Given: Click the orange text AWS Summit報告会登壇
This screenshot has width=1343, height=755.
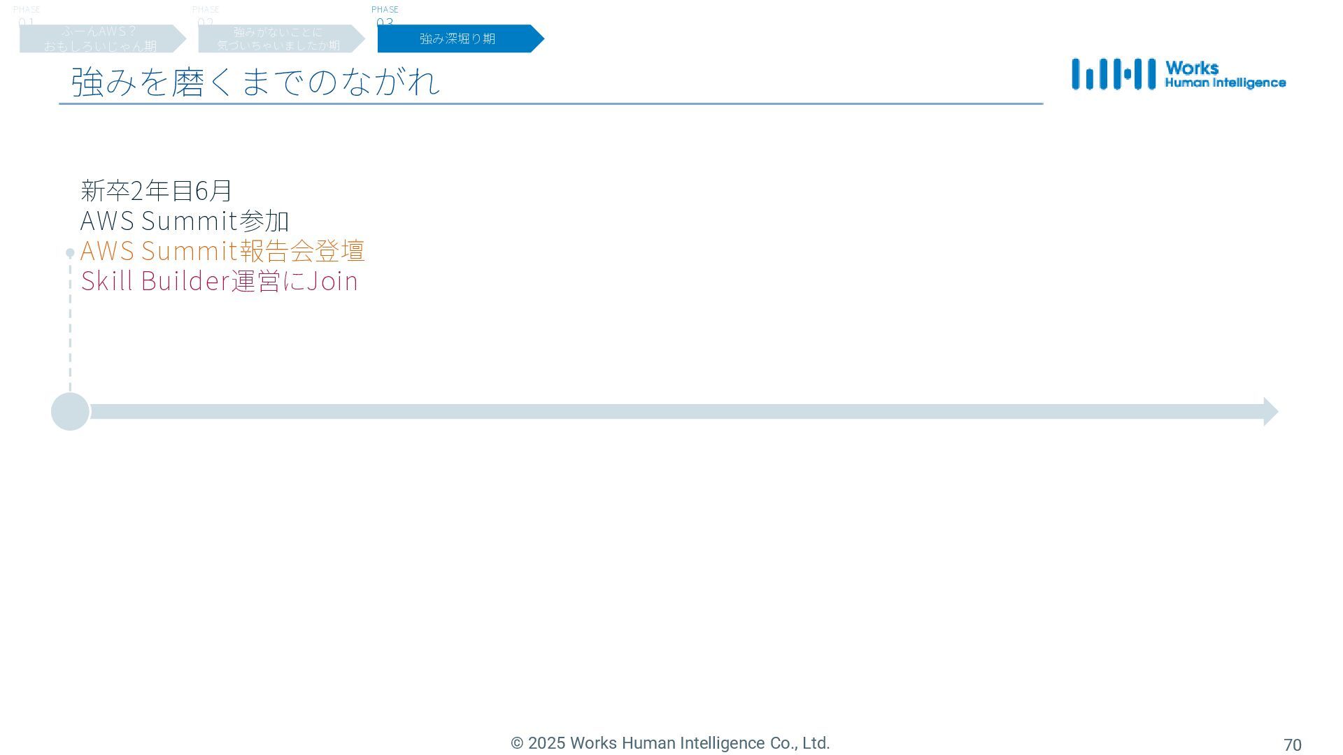Looking at the screenshot, I should click(222, 250).
